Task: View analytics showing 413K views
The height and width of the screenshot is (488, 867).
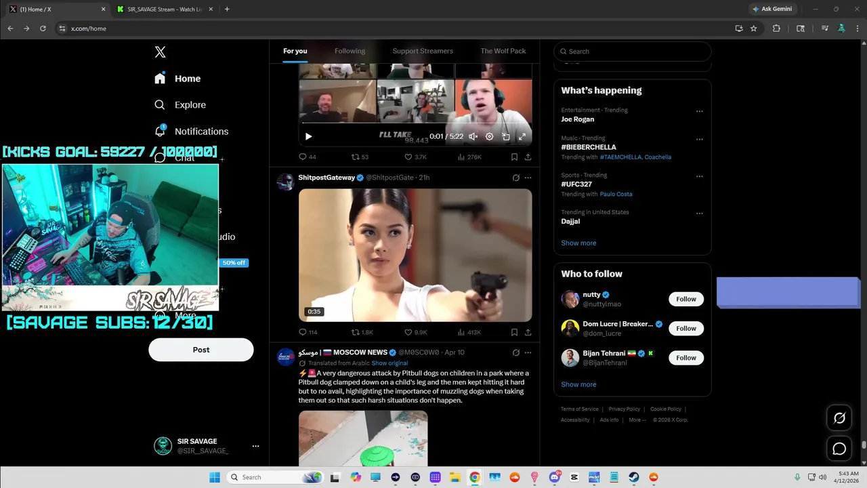Action: pyautogui.click(x=469, y=332)
